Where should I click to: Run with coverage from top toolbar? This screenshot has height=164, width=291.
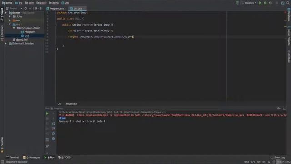point(270,3)
